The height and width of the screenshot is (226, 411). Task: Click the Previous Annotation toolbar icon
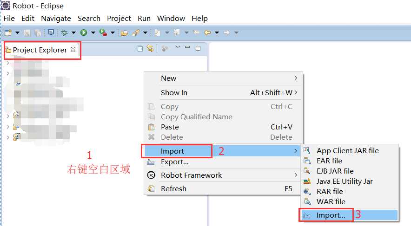pyautogui.click(x=177, y=32)
